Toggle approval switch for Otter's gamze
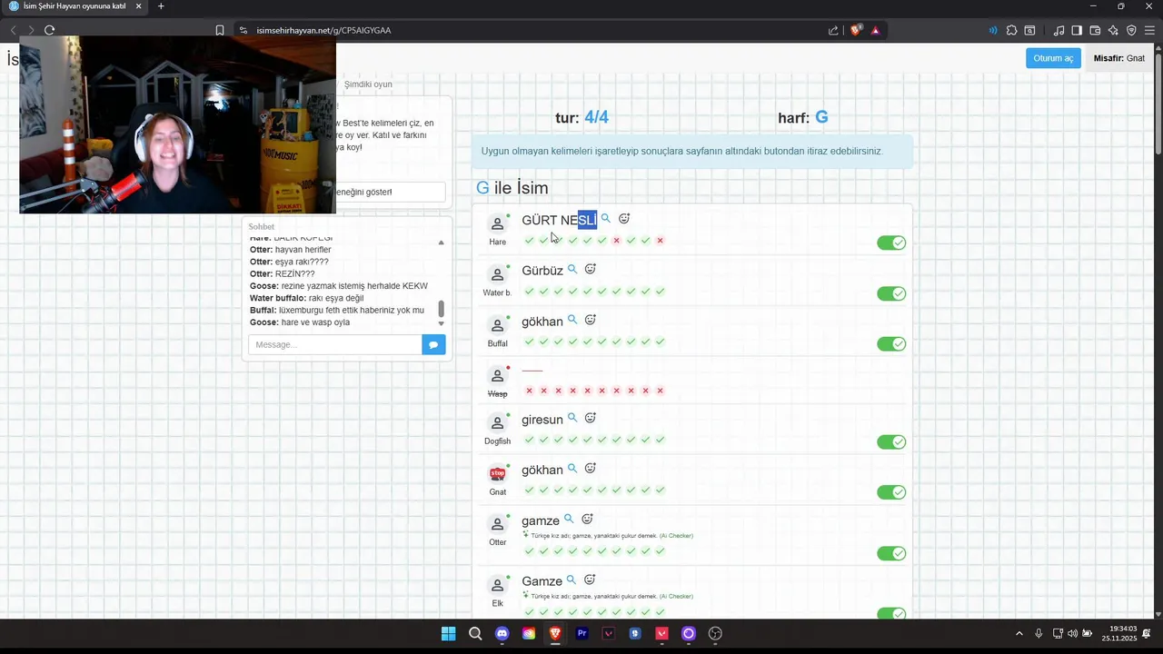1163x654 pixels. tap(891, 553)
